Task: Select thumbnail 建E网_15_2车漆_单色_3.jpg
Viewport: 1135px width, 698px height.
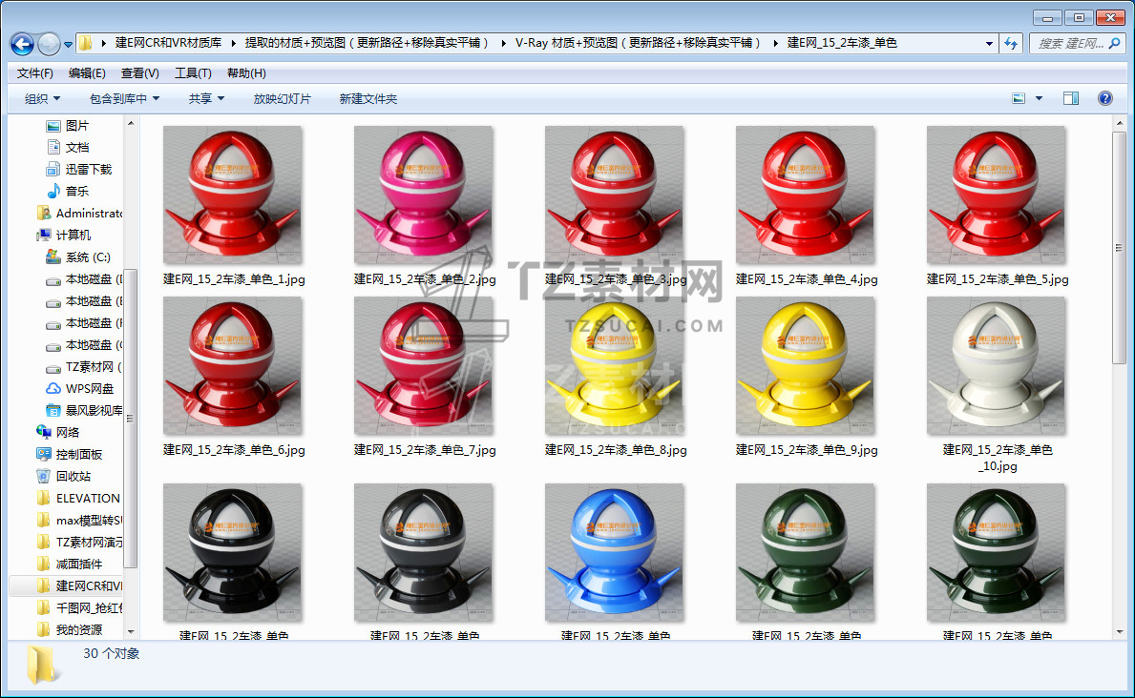Action: tap(615, 195)
